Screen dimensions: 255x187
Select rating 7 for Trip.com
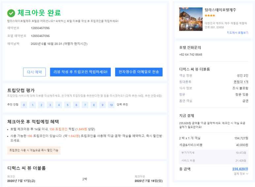[85, 105]
